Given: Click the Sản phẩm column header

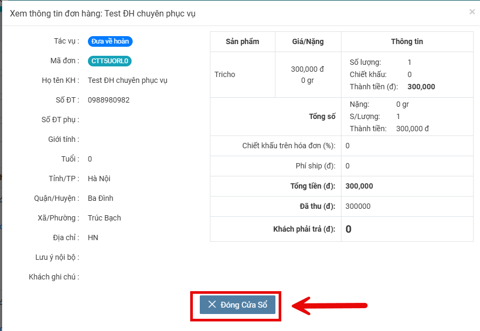Looking at the screenshot, I should 242,41.
